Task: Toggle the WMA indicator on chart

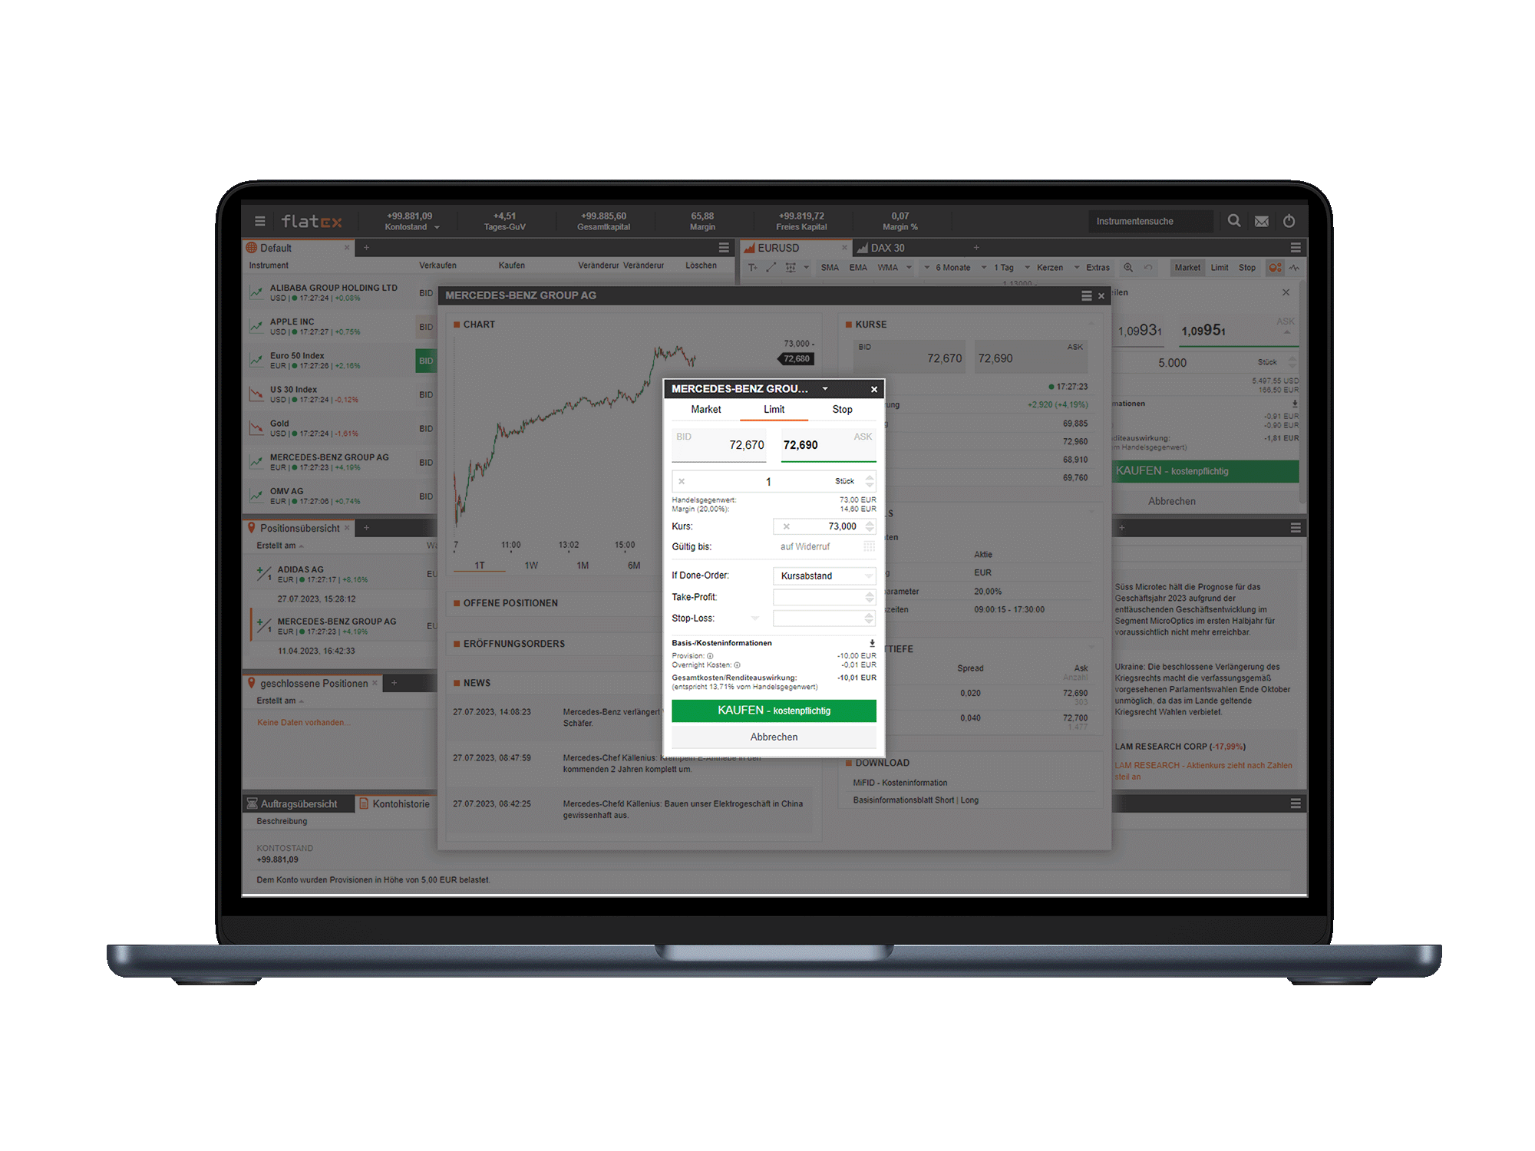Action: 887,268
